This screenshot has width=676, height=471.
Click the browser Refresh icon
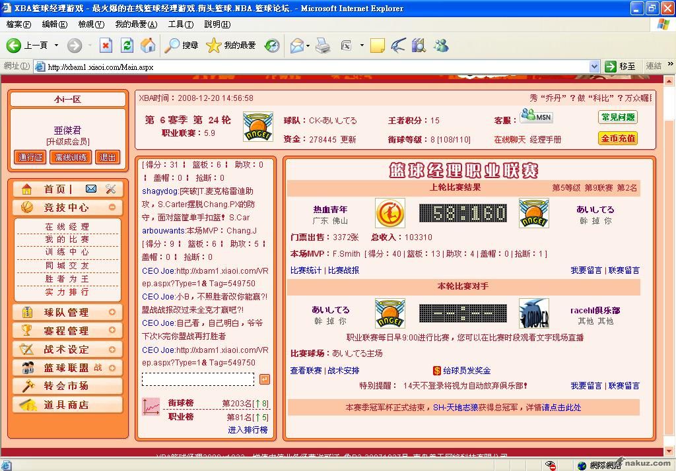[127, 46]
